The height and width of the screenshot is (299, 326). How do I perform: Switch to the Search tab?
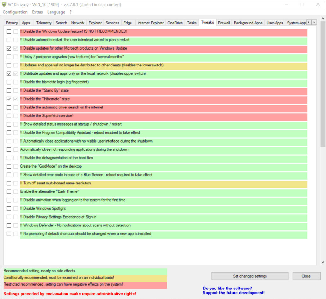(x=61, y=23)
